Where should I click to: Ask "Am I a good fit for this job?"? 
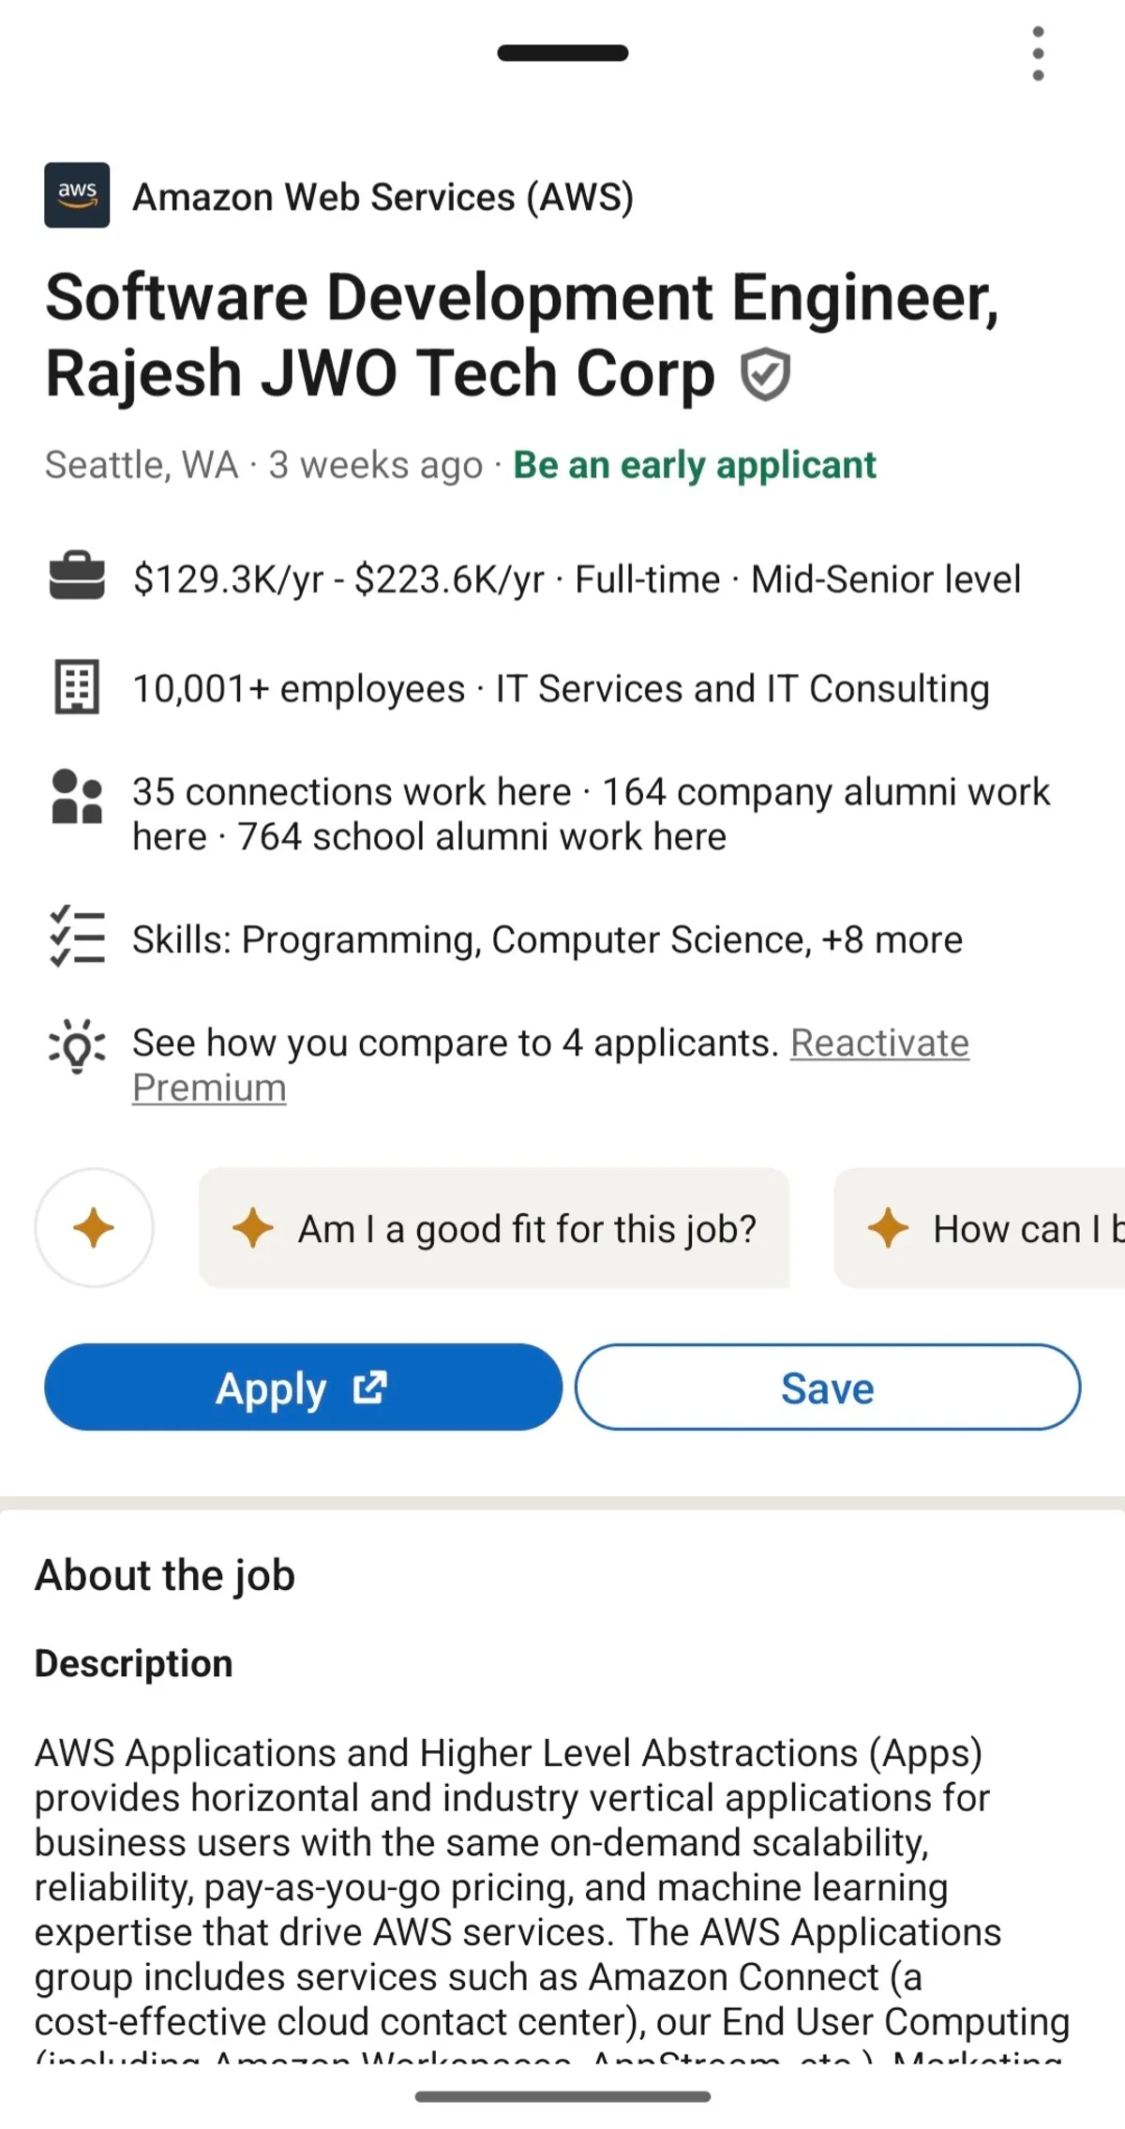click(494, 1228)
